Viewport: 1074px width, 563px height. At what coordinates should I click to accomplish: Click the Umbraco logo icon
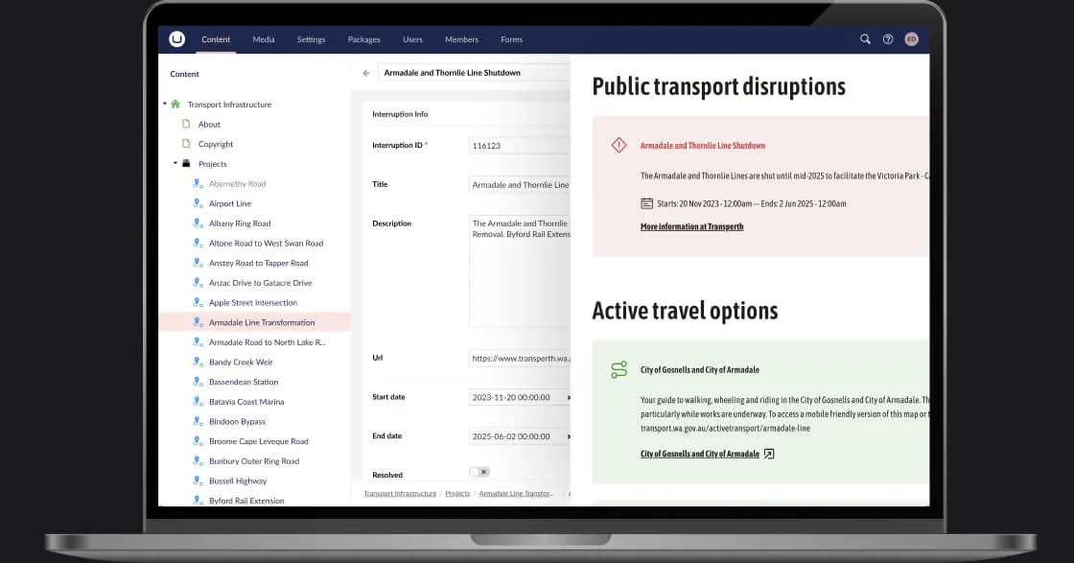(x=176, y=39)
